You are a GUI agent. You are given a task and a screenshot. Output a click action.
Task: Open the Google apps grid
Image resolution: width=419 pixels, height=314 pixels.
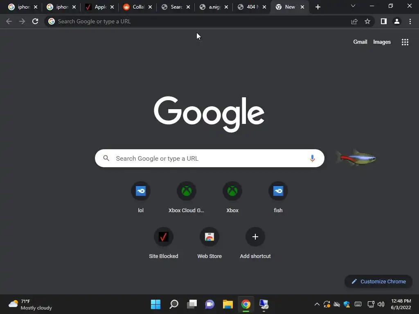pos(405,42)
